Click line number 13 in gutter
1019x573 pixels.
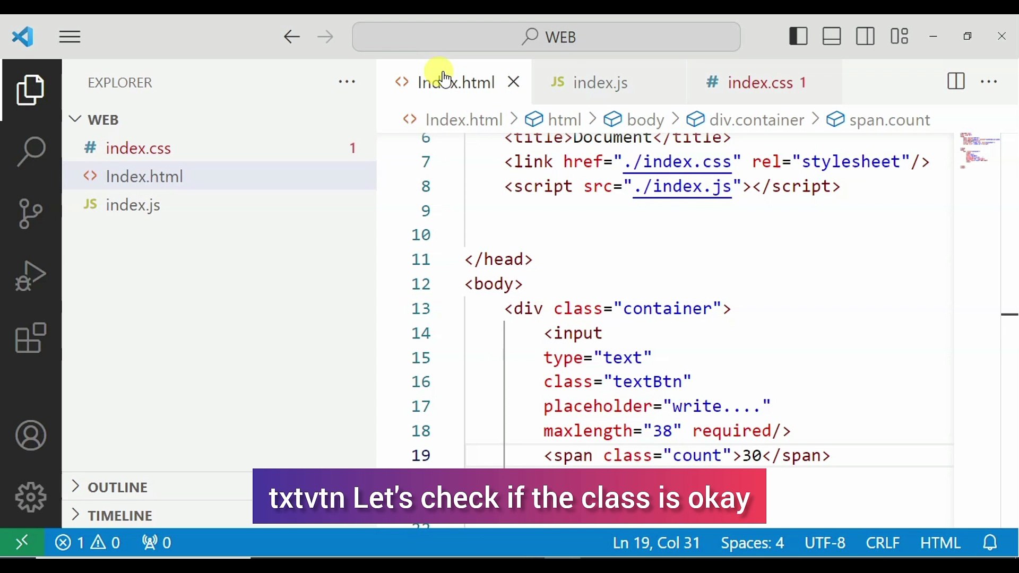tap(421, 309)
